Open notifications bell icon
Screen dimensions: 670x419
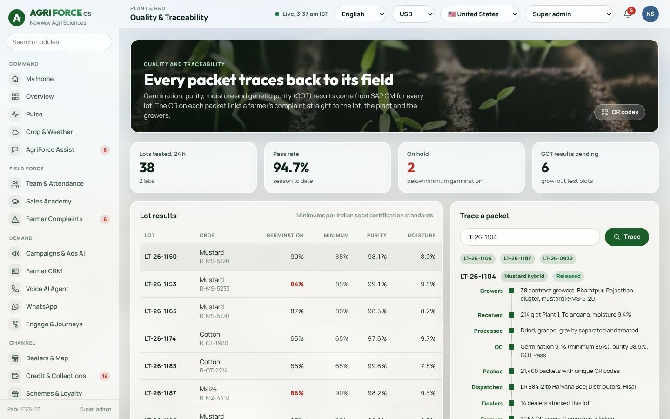coord(627,14)
